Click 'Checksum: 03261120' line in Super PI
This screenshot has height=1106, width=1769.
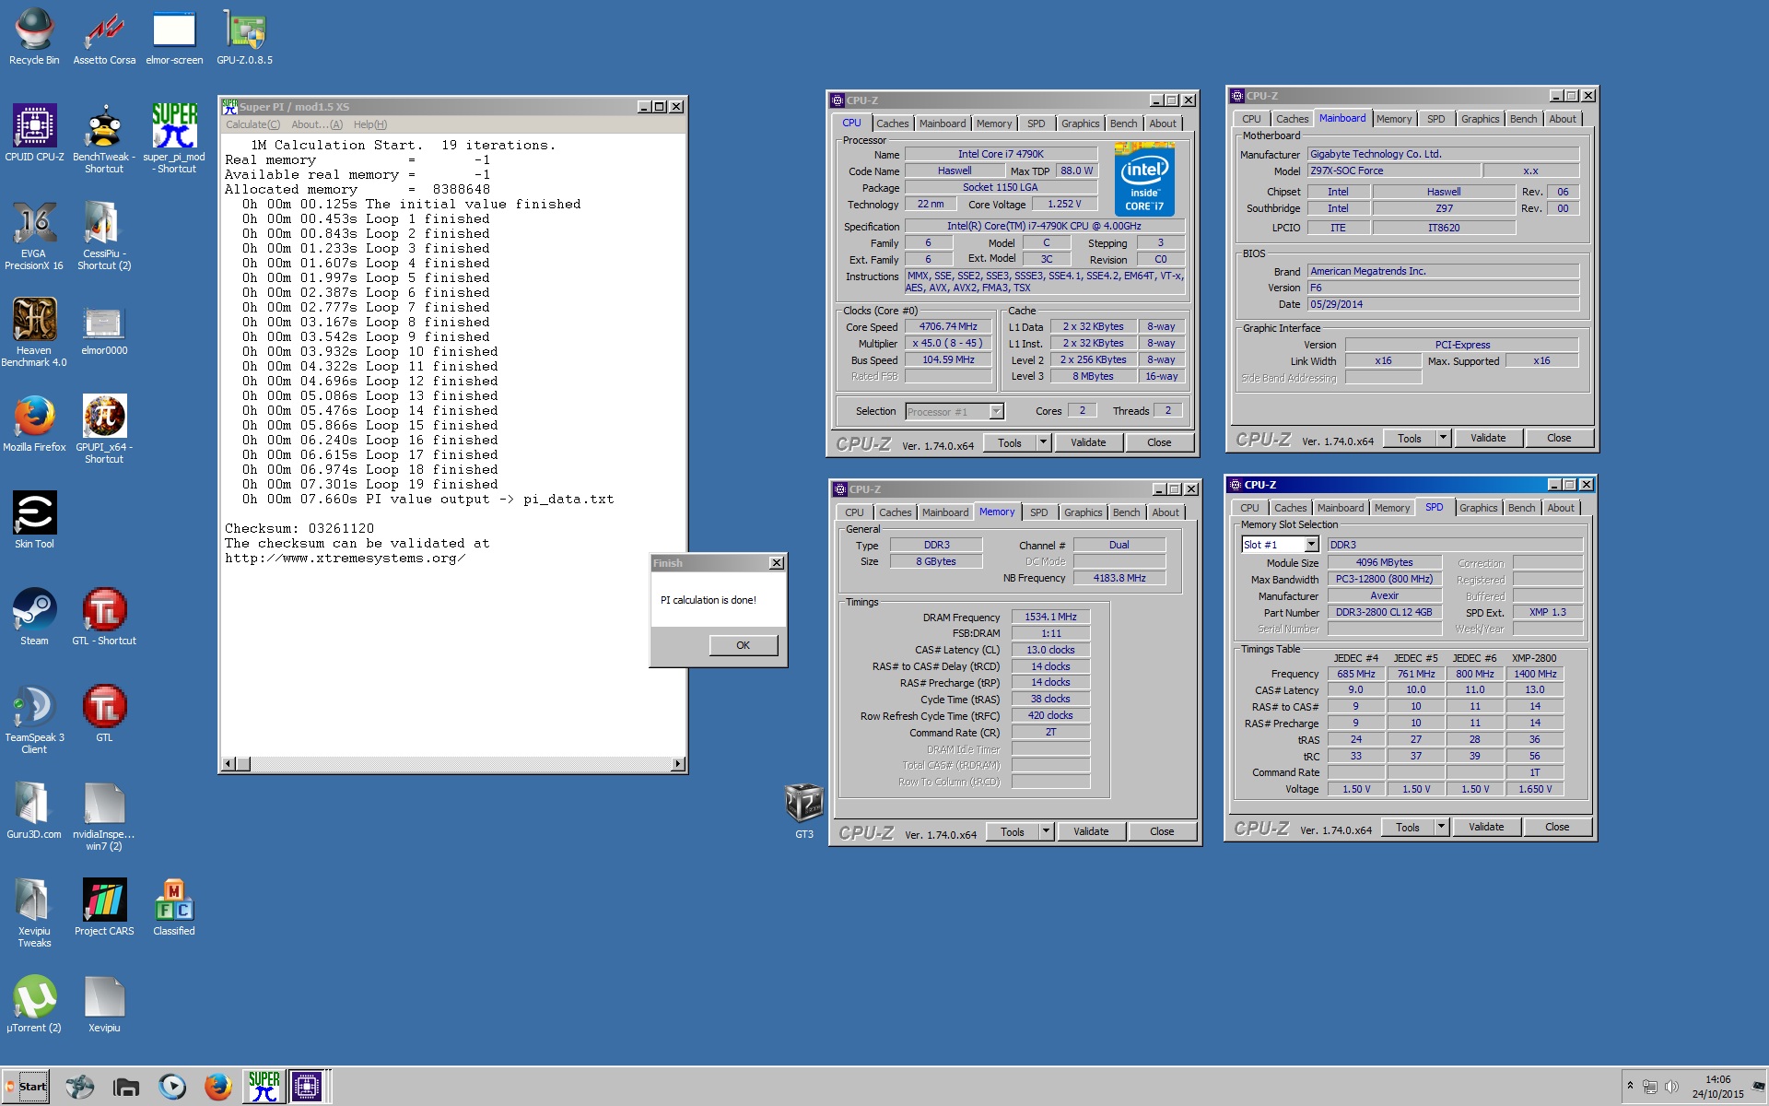[x=299, y=528]
